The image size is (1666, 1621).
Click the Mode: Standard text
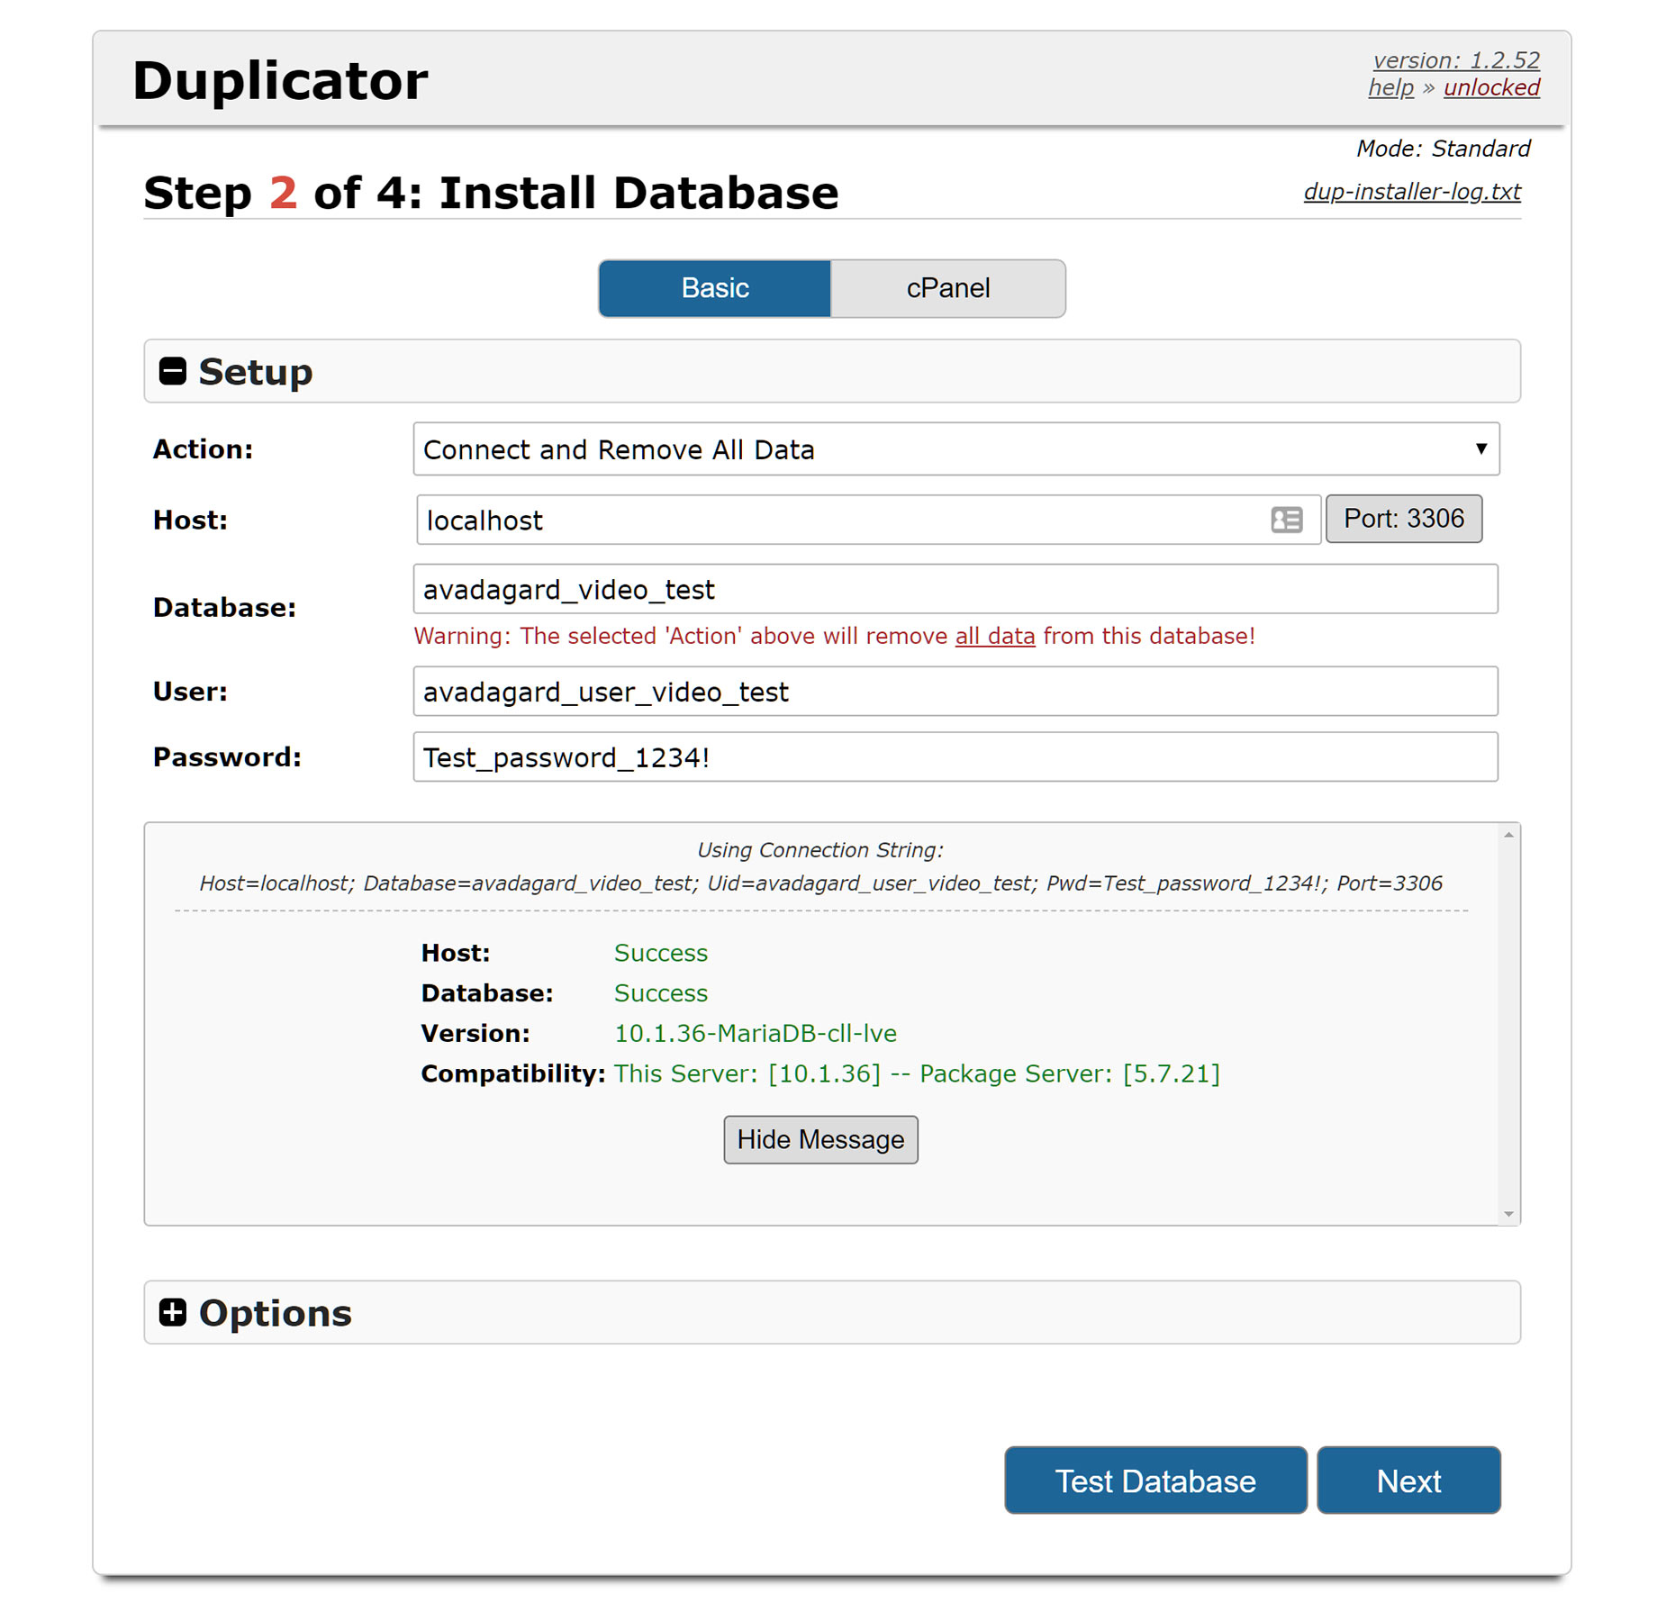[x=1443, y=149]
